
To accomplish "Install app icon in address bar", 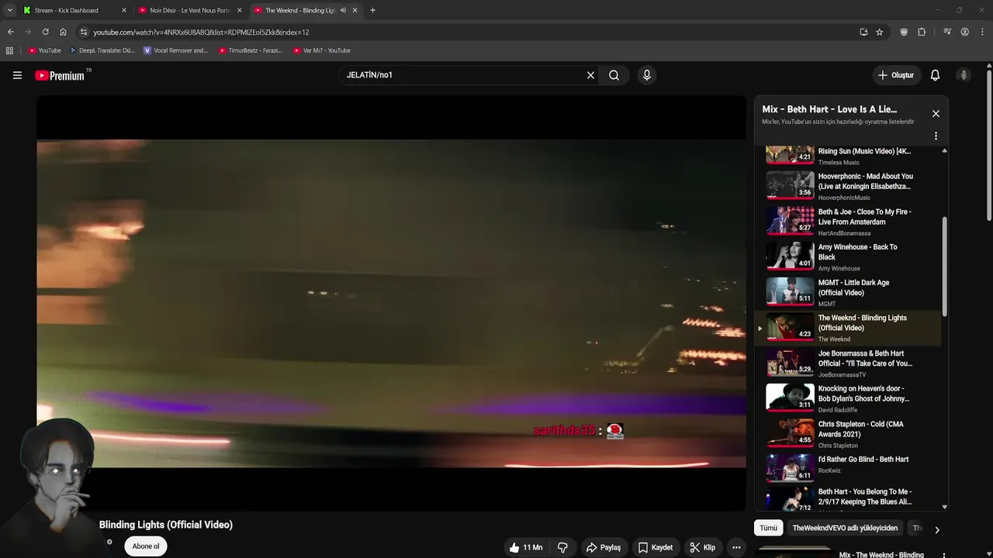I will 863,32.
